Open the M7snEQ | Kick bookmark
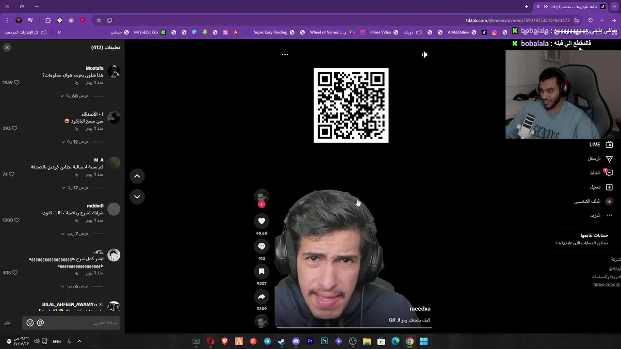The height and width of the screenshot is (349, 621). coord(150,32)
